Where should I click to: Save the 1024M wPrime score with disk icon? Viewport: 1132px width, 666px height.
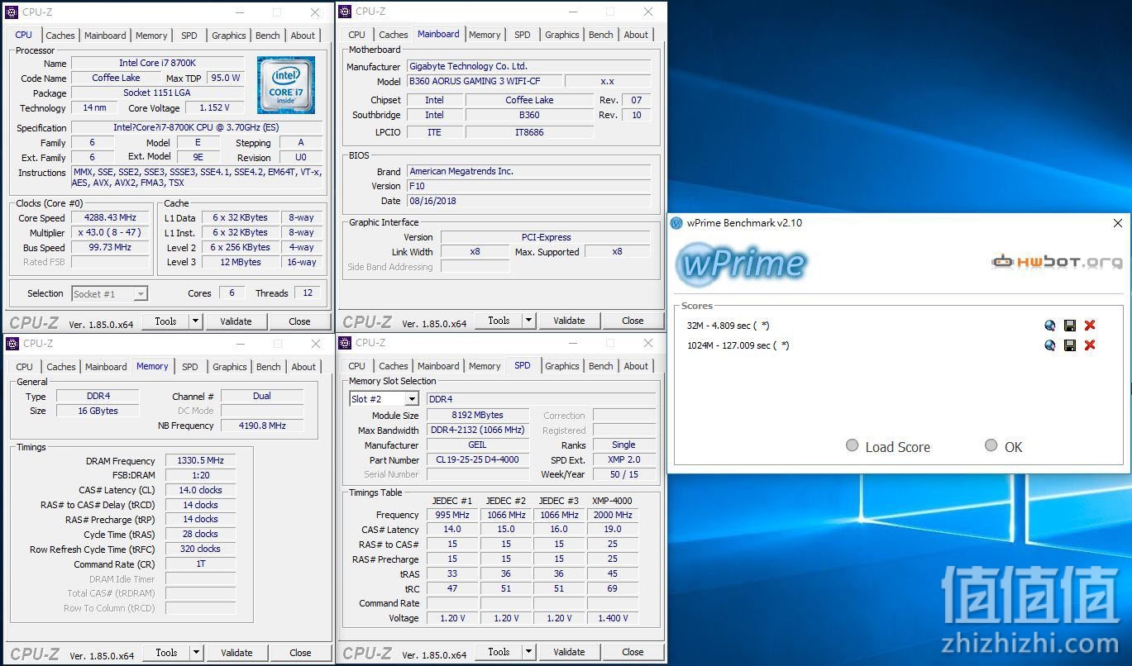coord(1070,345)
